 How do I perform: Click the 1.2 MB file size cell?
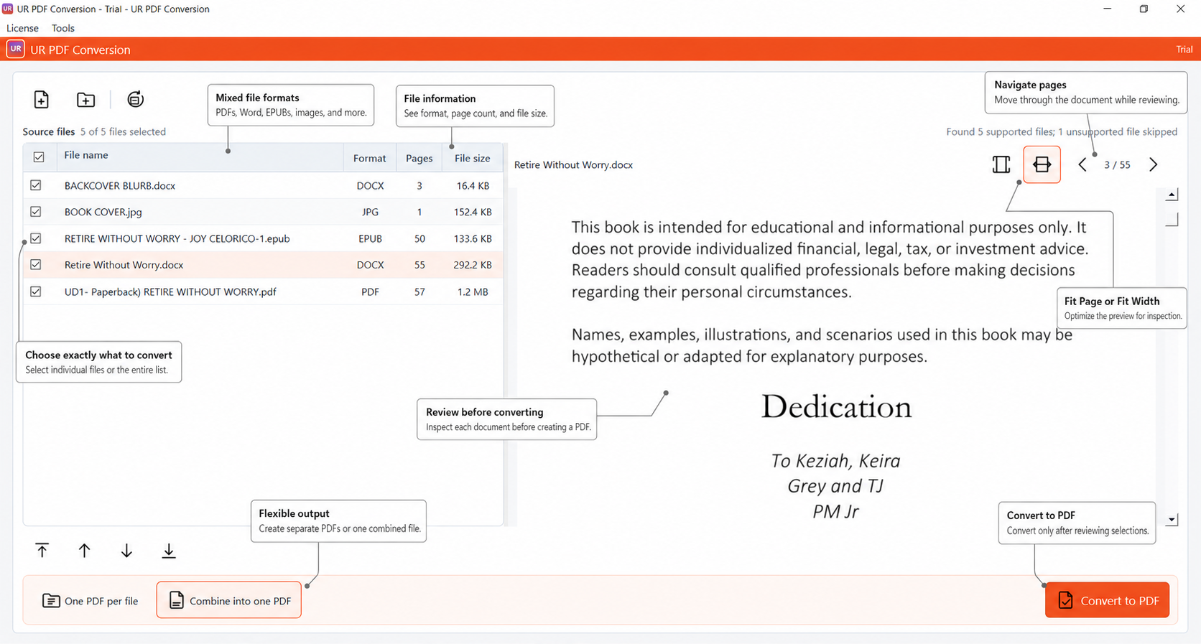tap(473, 291)
